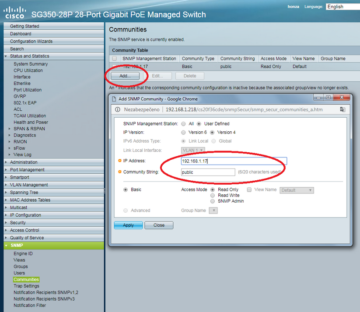Image resolution: width=360 pixels, height=312 pixels.
Task: Collapse the SNMP menu section
Action: click(6, 245)
